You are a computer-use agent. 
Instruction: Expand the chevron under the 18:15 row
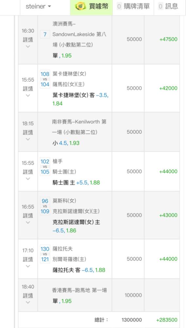pyautogui.click(x=28, y=139)
